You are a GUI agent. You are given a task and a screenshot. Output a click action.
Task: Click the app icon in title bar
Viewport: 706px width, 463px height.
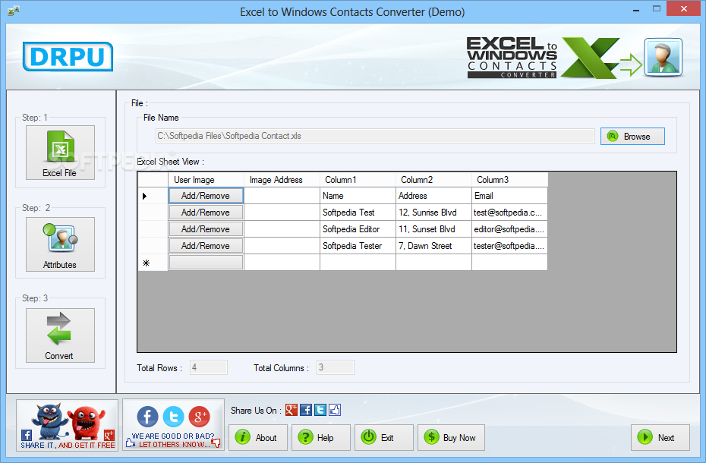pos(14,11)
